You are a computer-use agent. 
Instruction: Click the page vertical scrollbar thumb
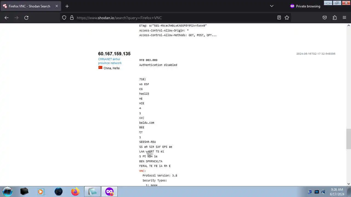(349, 139)
